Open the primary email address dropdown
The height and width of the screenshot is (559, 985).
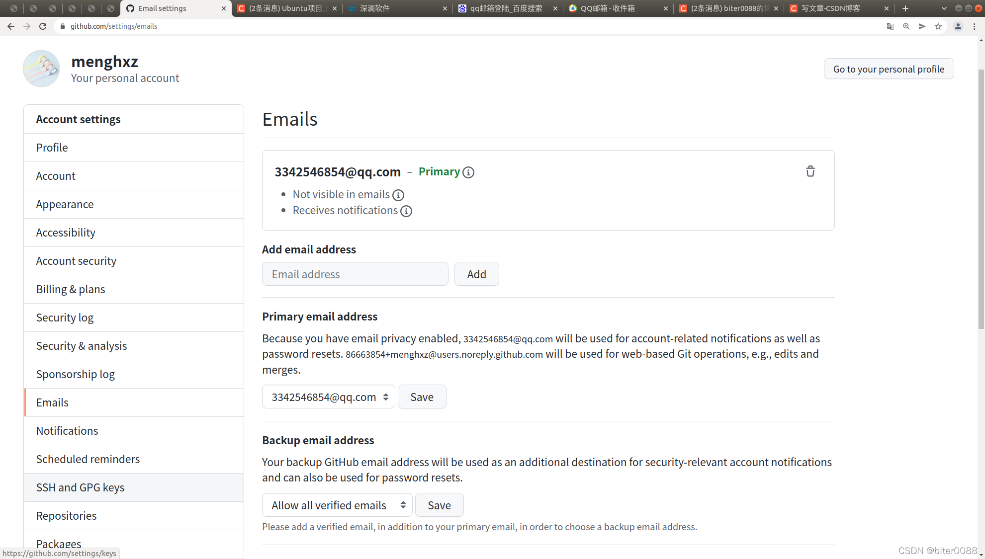point(328,397)
